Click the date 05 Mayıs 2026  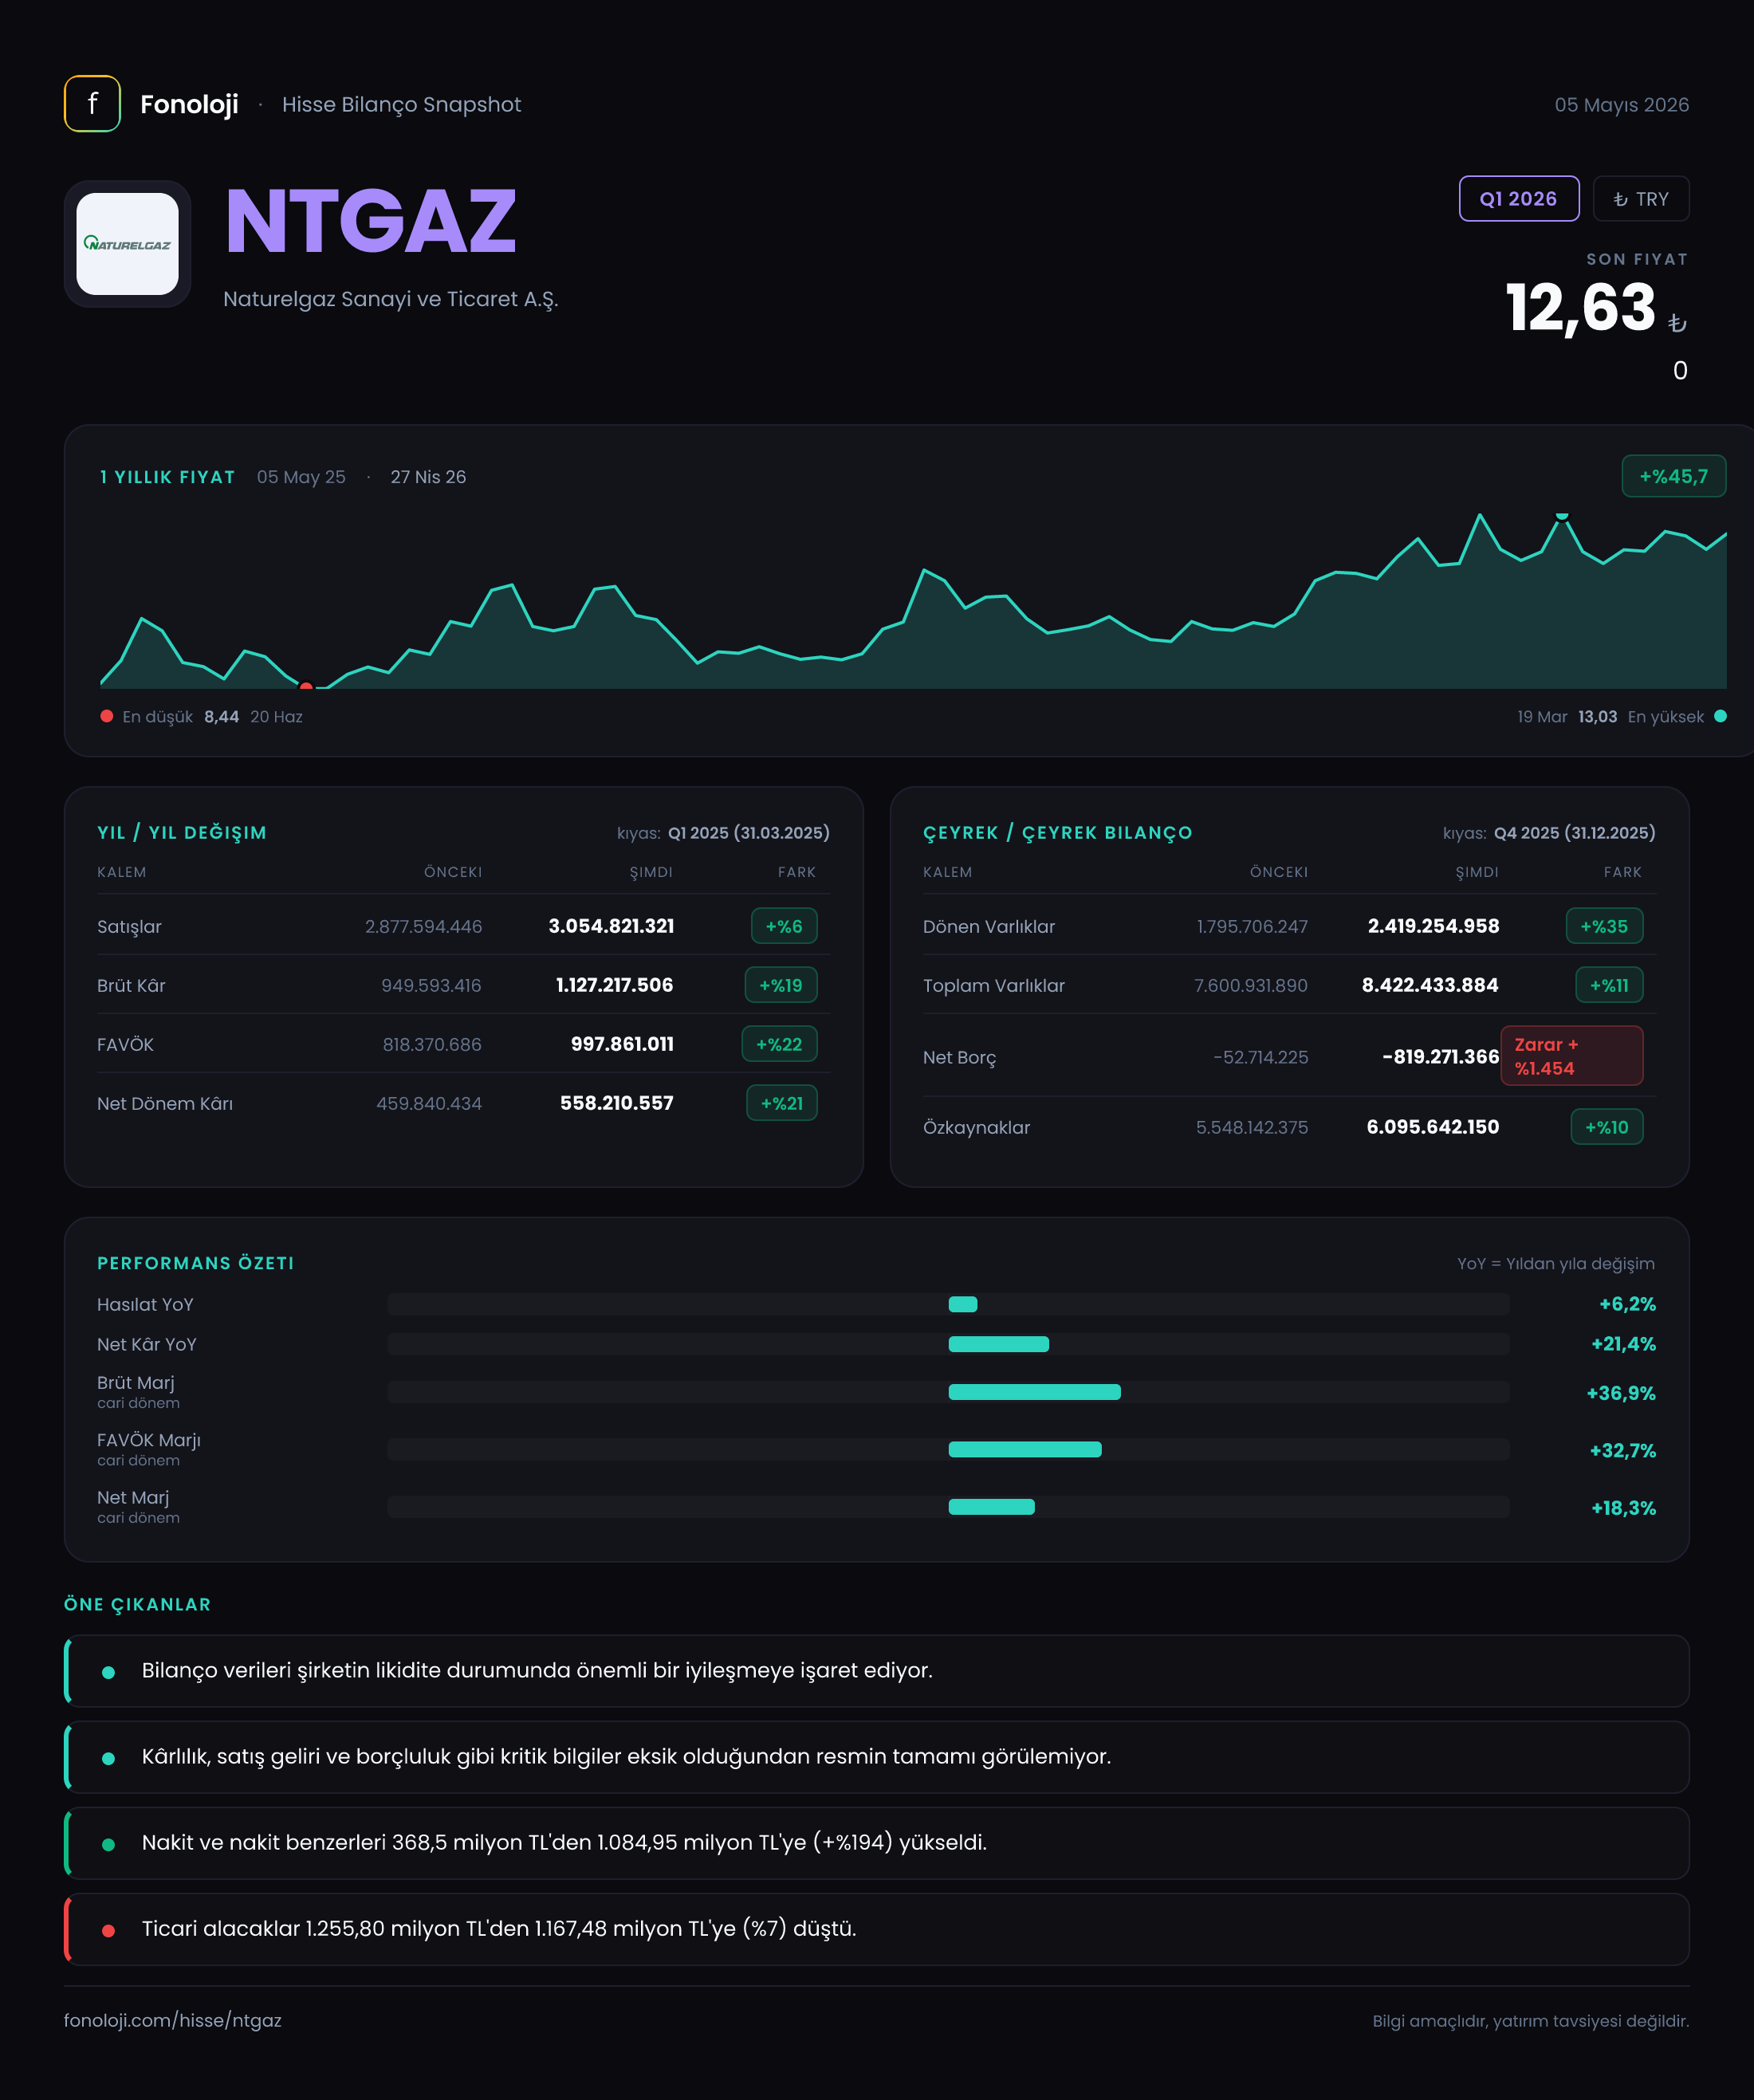pos(1621,104)
